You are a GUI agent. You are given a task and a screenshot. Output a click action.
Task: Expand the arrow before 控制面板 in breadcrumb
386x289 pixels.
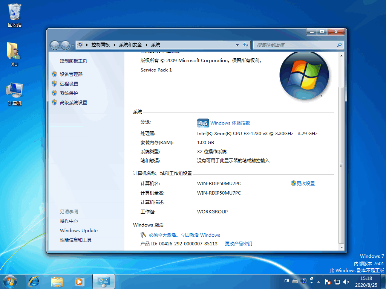click(x=87, y=45)
